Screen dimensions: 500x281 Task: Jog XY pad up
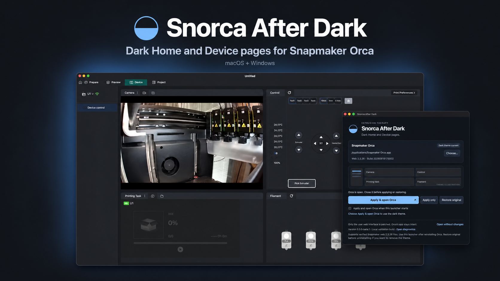(x=321, y=137)
